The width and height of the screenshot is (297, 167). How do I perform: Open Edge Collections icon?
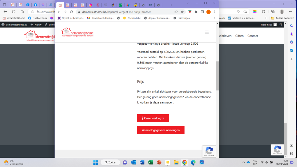pos(272,12)
